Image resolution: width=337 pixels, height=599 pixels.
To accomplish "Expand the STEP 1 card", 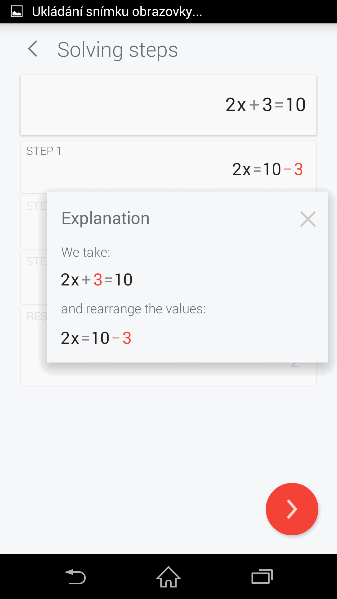I will tap(168, 167).
